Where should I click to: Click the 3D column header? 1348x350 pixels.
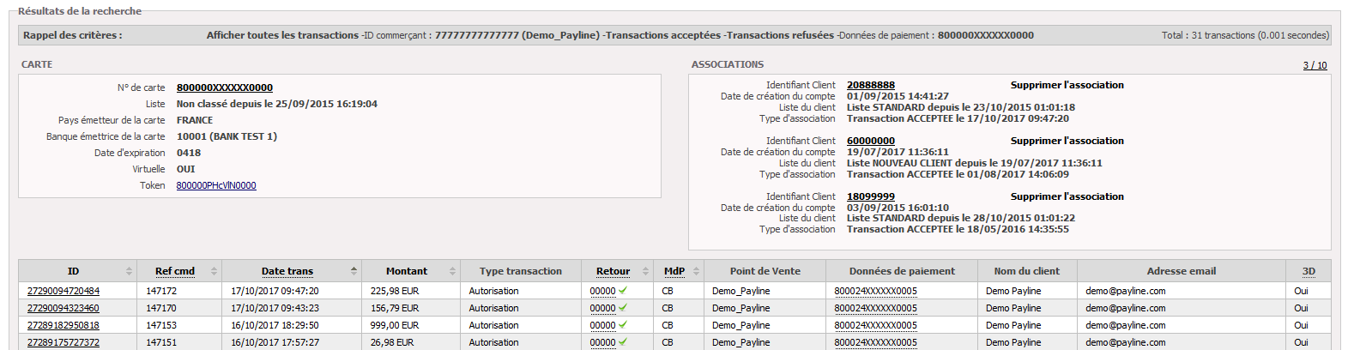pos(1309,271)
